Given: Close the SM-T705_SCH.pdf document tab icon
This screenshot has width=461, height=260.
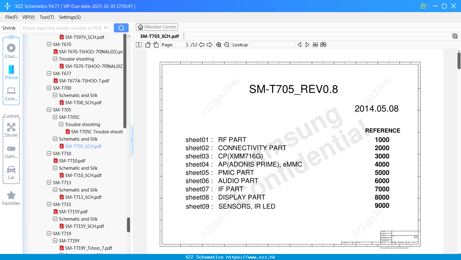Looking at the screenshot, I should [455, 36].
